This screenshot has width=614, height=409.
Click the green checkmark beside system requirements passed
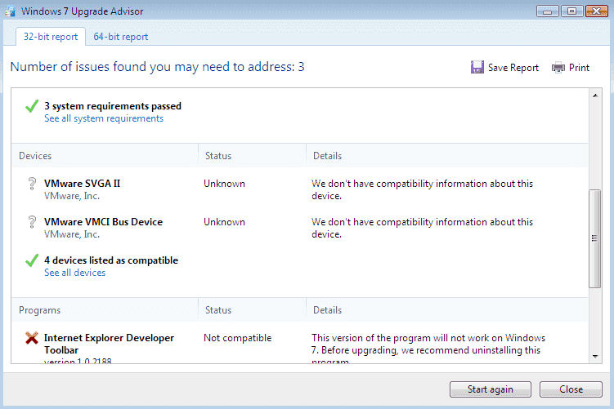(x=32, y=106)
